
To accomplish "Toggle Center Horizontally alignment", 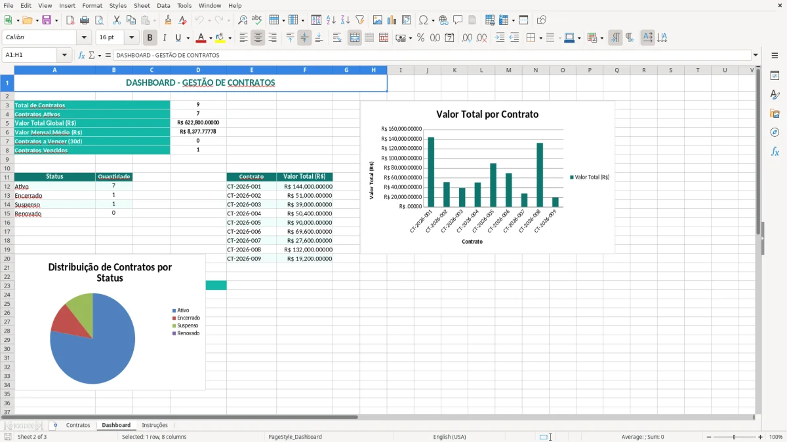I will 258,38.
